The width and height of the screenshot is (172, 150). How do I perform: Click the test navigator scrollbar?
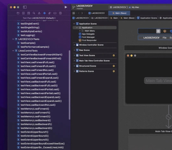(x=69, y=85)
